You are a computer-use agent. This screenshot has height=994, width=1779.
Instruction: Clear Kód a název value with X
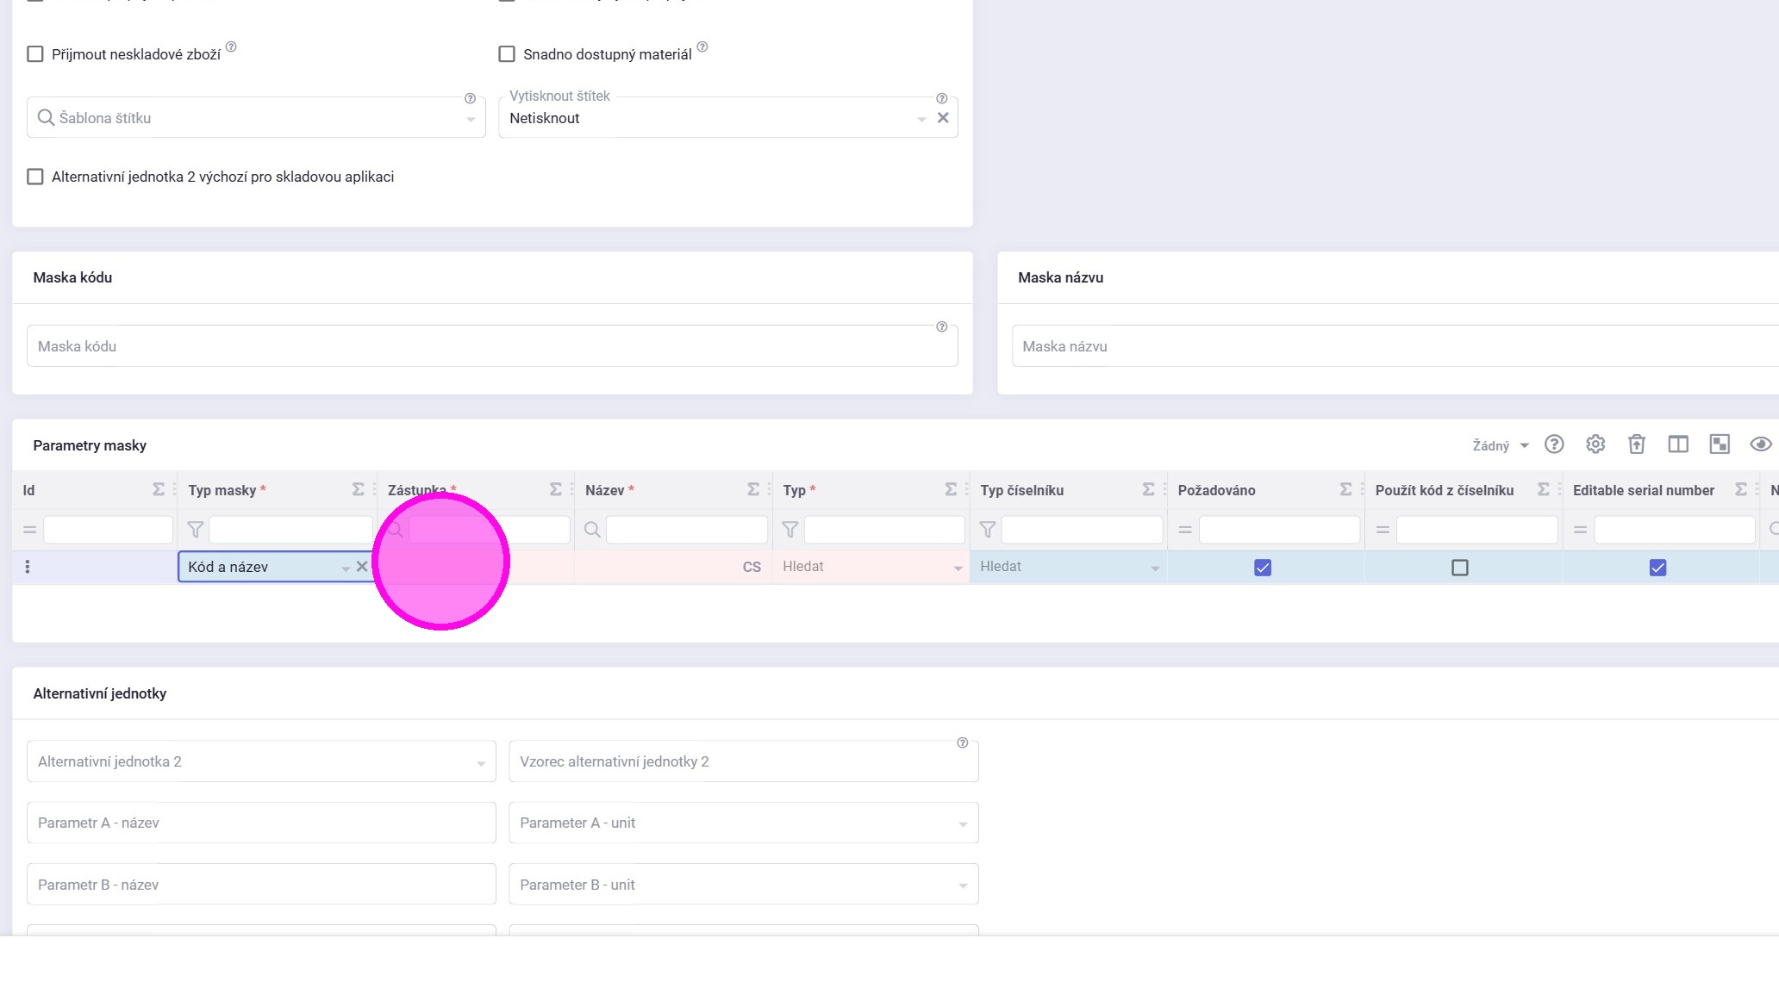pos(362,567)
